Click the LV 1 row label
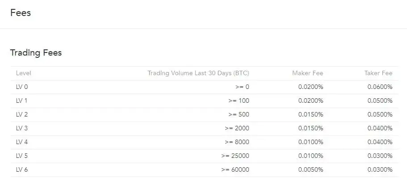407x189 pixels. 21,101
